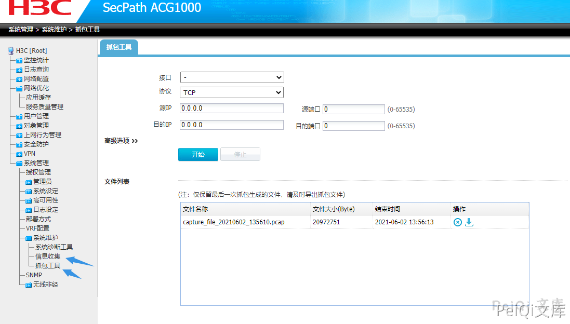Click the 源IP input field

(232, 109)
